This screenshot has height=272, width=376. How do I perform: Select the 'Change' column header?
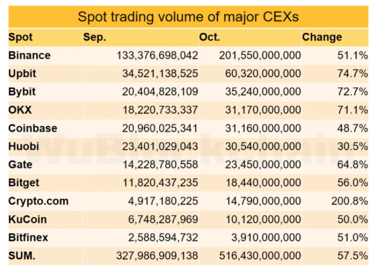tap(322, 37)
